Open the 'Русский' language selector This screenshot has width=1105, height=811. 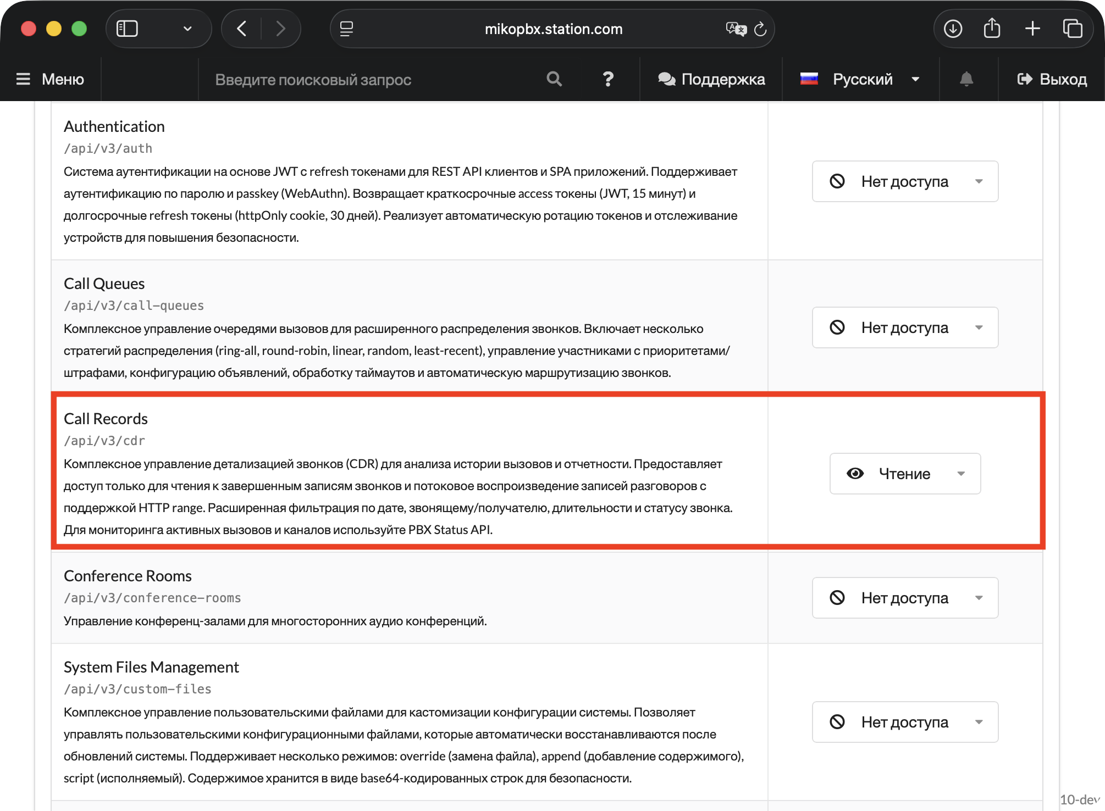(x=861, y=79)
